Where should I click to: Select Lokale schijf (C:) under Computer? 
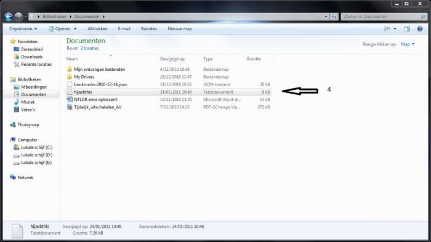pos(36,147)
